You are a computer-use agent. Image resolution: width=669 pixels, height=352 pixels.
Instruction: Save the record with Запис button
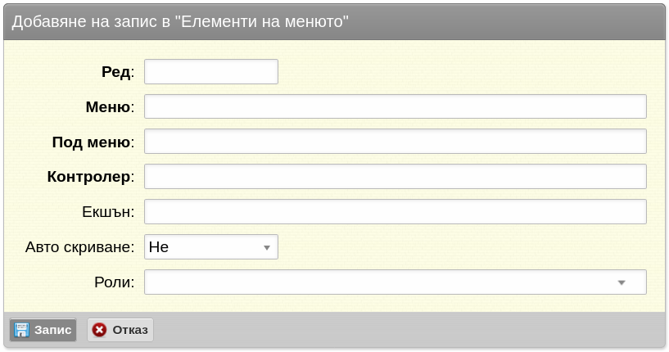[x=43, y=330]
